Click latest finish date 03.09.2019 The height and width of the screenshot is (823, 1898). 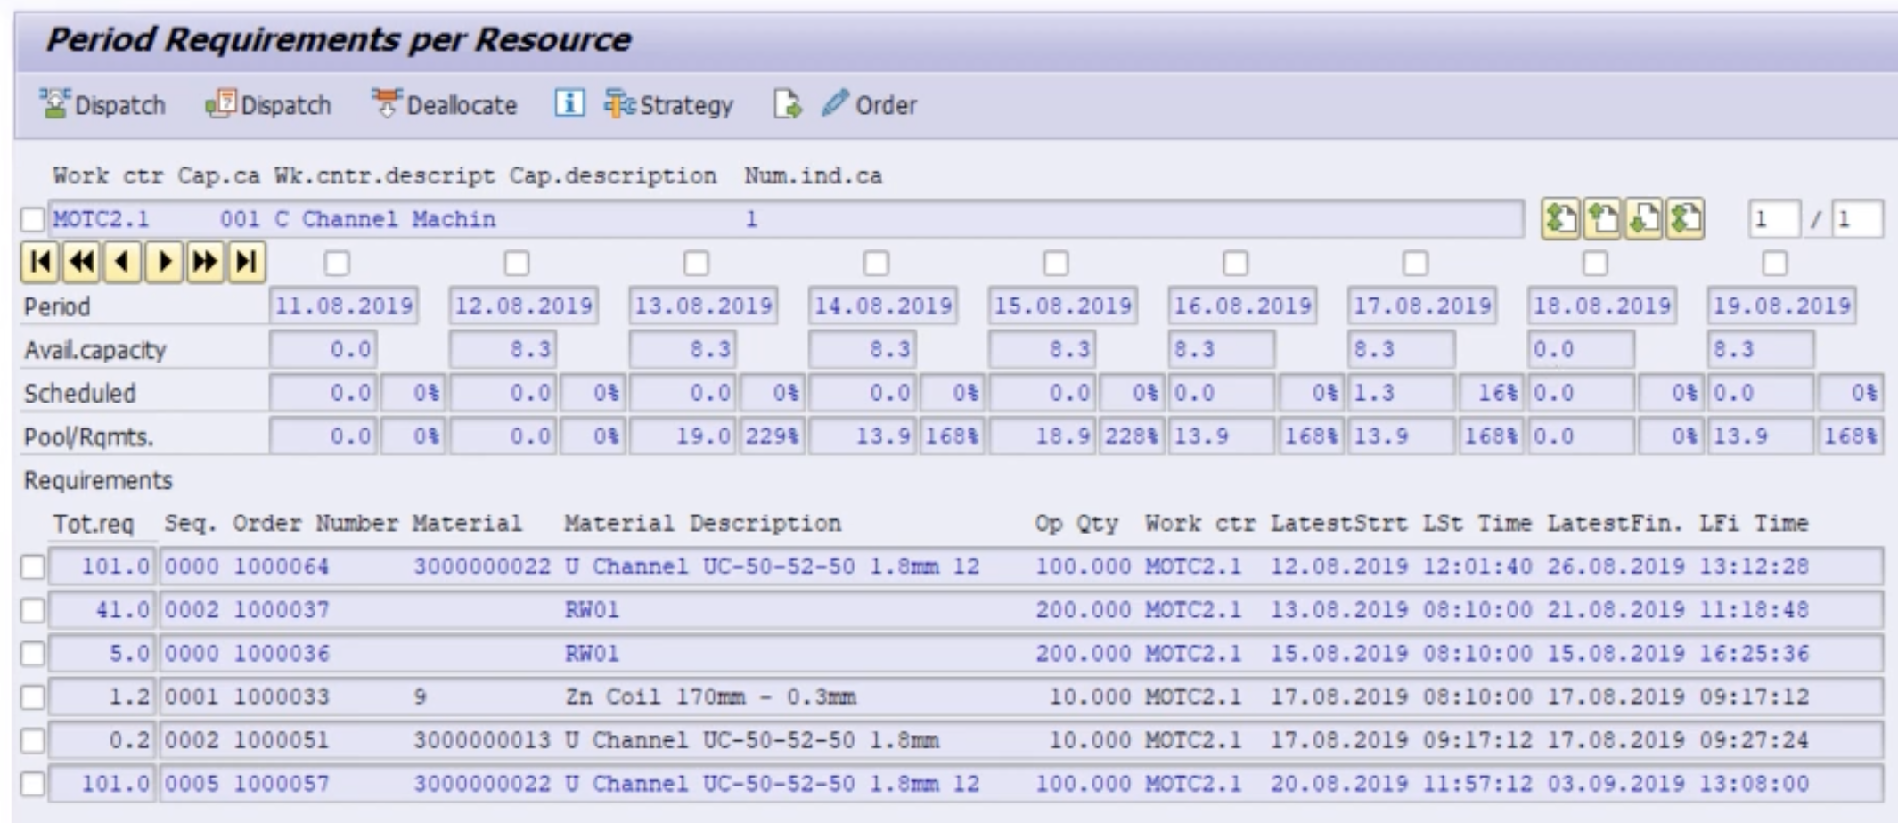(1616, 784)
